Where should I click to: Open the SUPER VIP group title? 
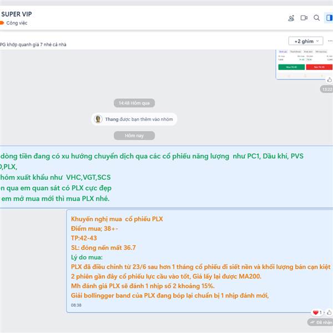pos(17,14)
